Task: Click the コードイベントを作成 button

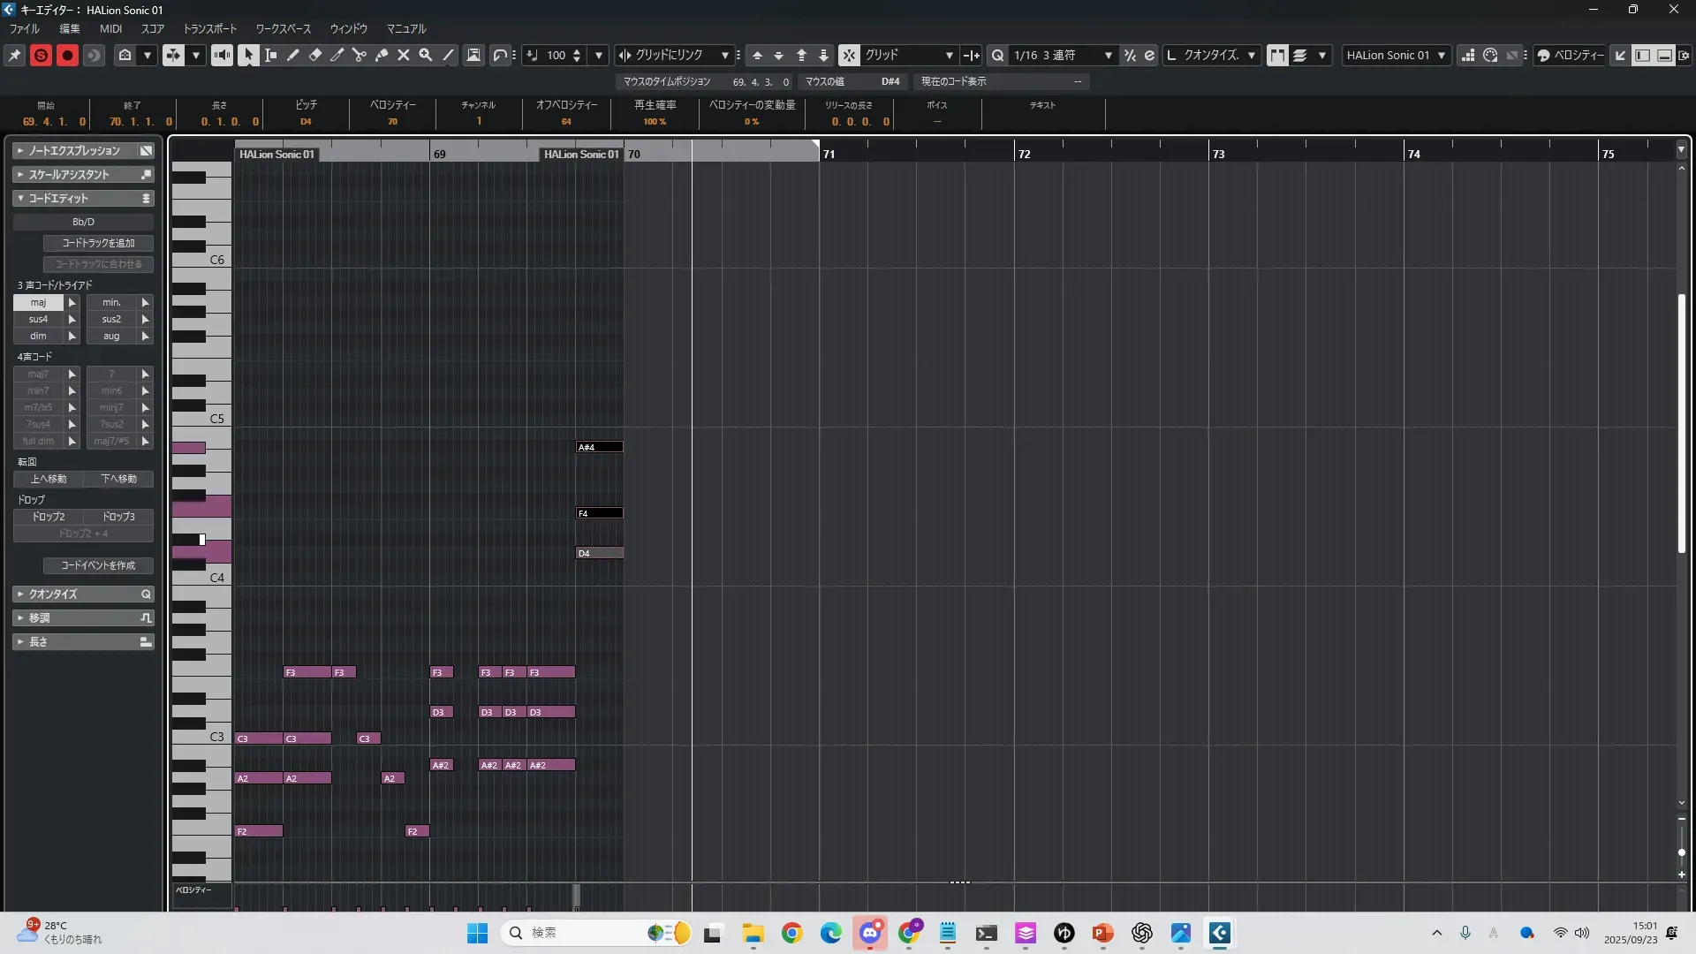Action: coord(98,565)
